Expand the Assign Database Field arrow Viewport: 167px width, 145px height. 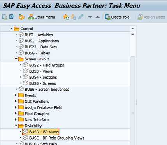[16, 107]
